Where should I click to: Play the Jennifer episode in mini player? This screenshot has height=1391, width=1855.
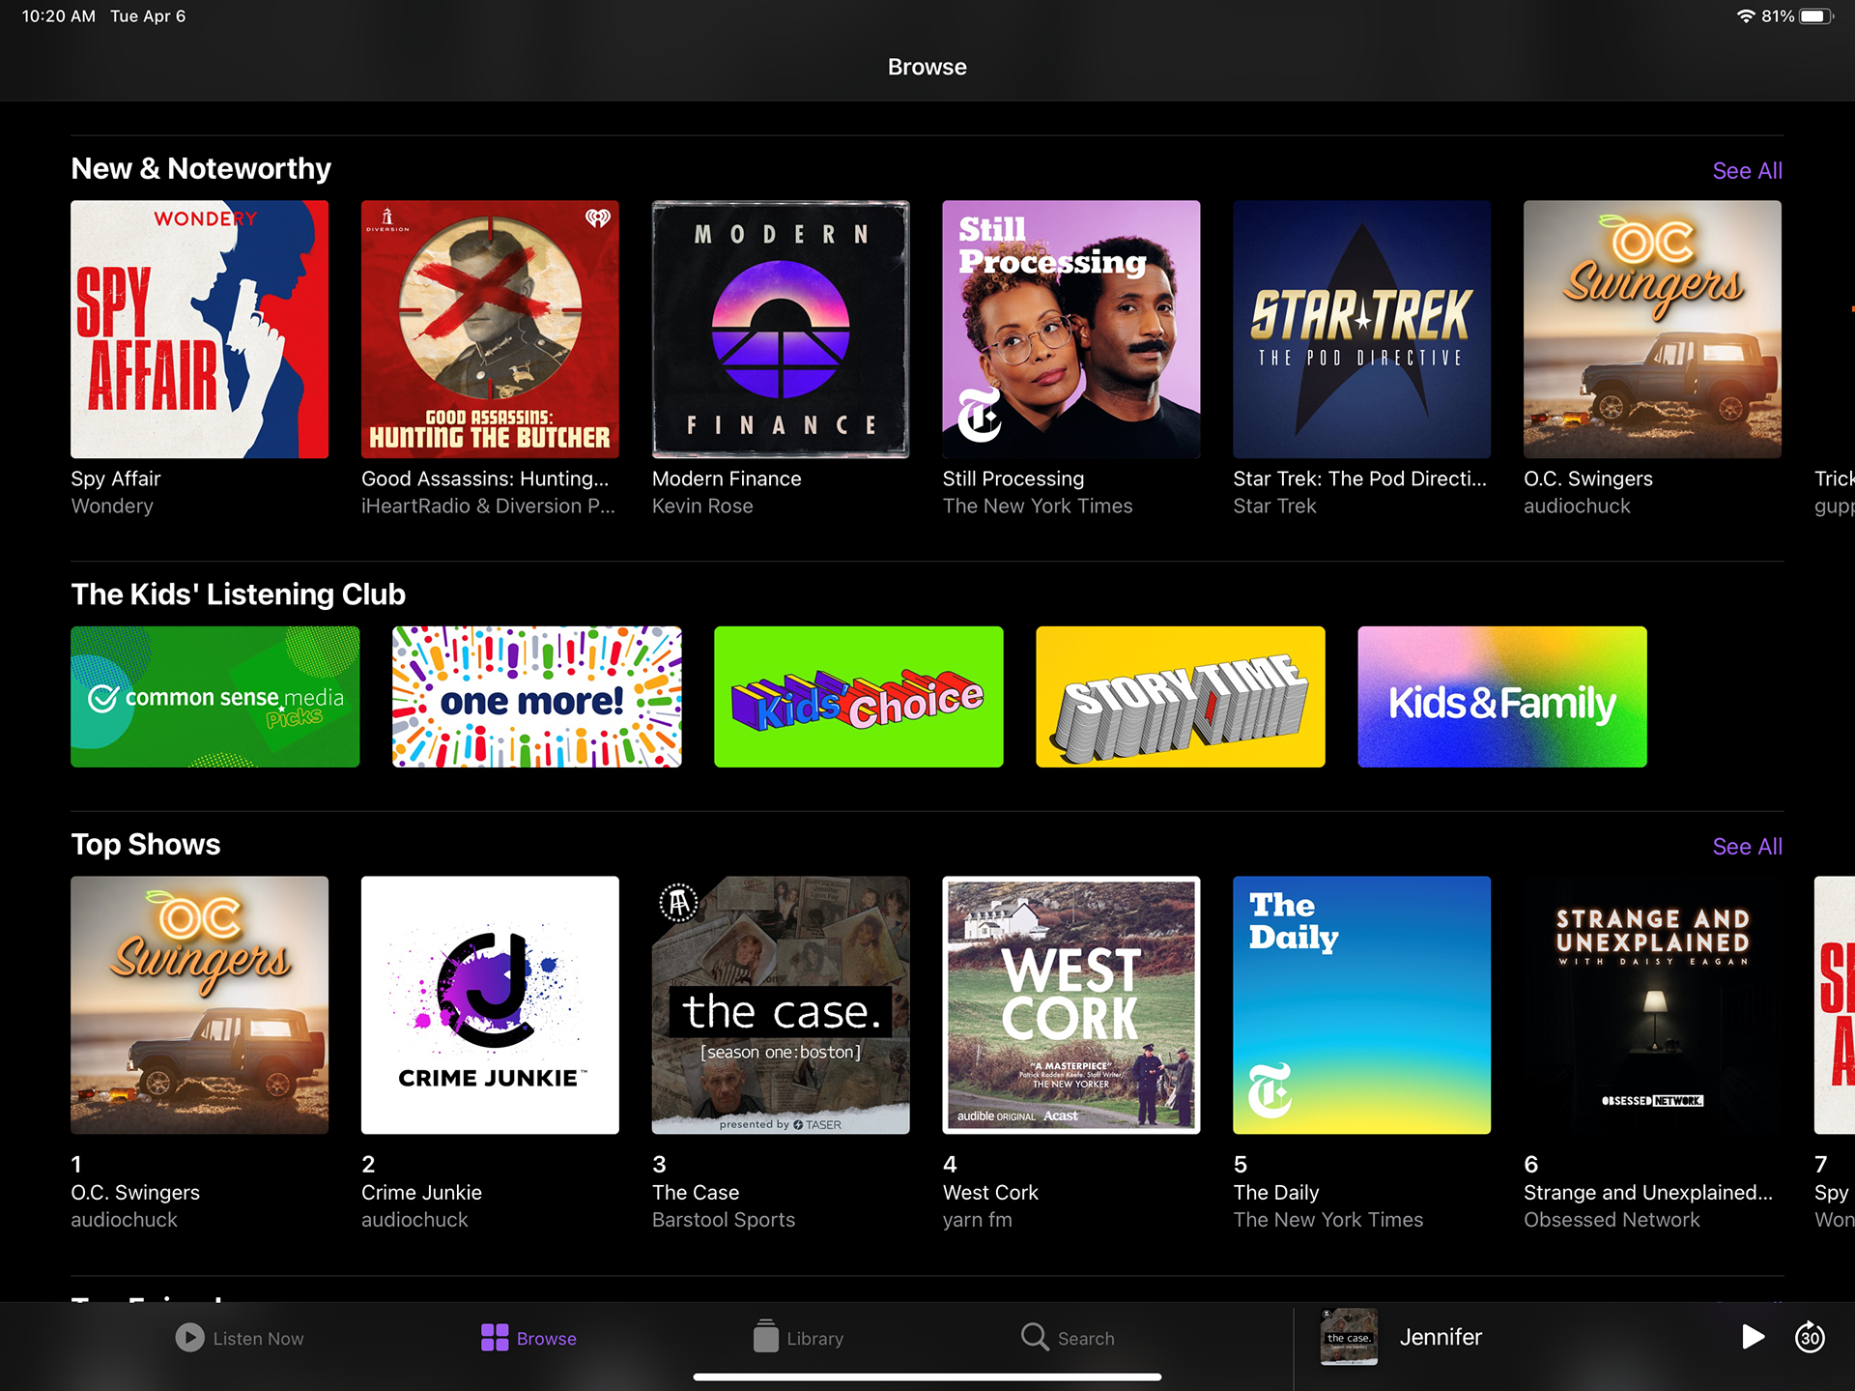[1753, 1337]
